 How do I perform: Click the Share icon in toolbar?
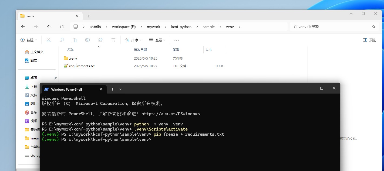[100, 40]
